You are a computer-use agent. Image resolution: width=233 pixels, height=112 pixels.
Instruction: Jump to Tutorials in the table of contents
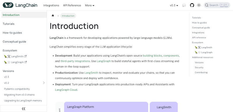196,18
